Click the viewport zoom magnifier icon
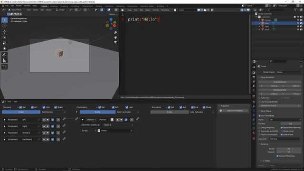The width and height of the screenshot is (304, 171). (115, 33)
